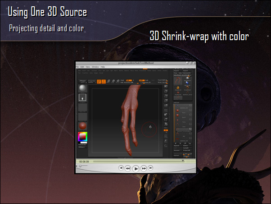Click the Append button under SubTool list
The image size is (271, 204).
[177, 146]
